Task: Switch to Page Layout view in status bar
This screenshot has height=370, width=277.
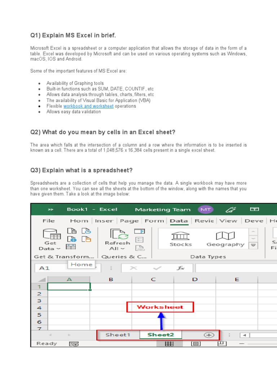Action: (x=195, y=344)
